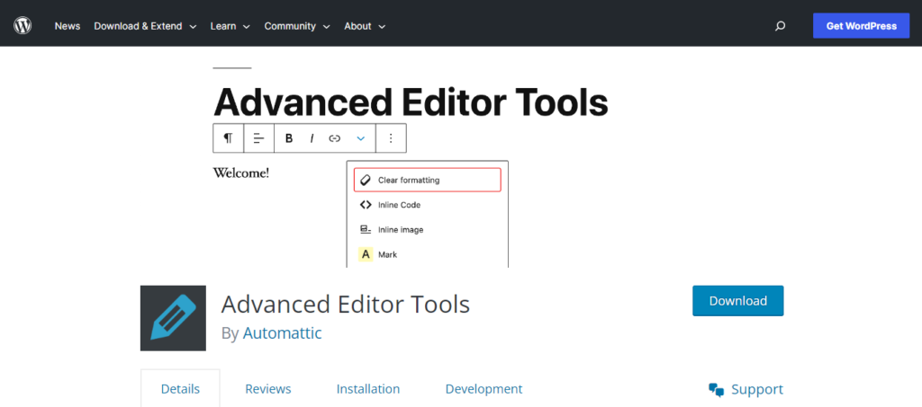Click the plugin title next to the logo
This screenshot has height=407, width=922.
[x=346, y=305]
